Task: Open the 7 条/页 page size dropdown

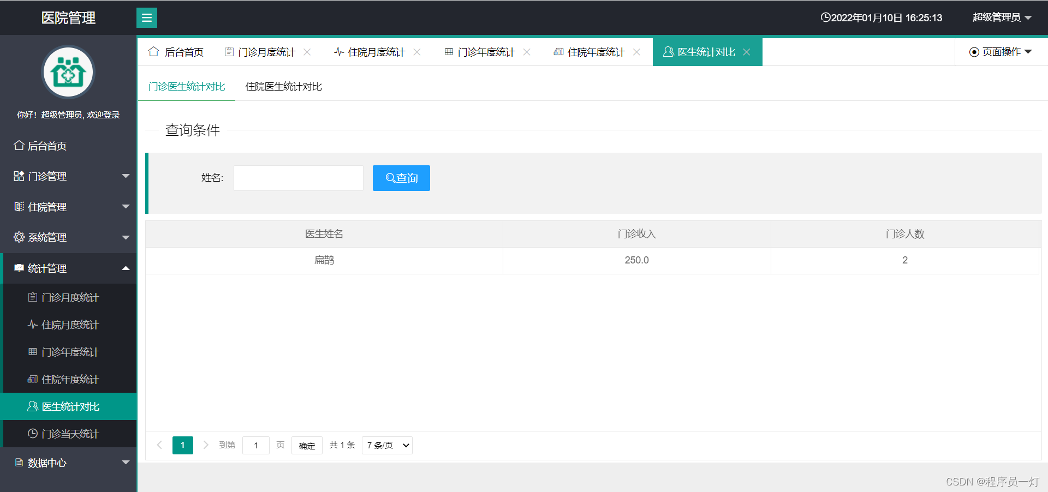Action: tap(387, 445)
